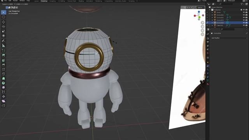Hide Circle.004 in viewport via eye icon
The image size is (249, 140).
tap(244, 23)
